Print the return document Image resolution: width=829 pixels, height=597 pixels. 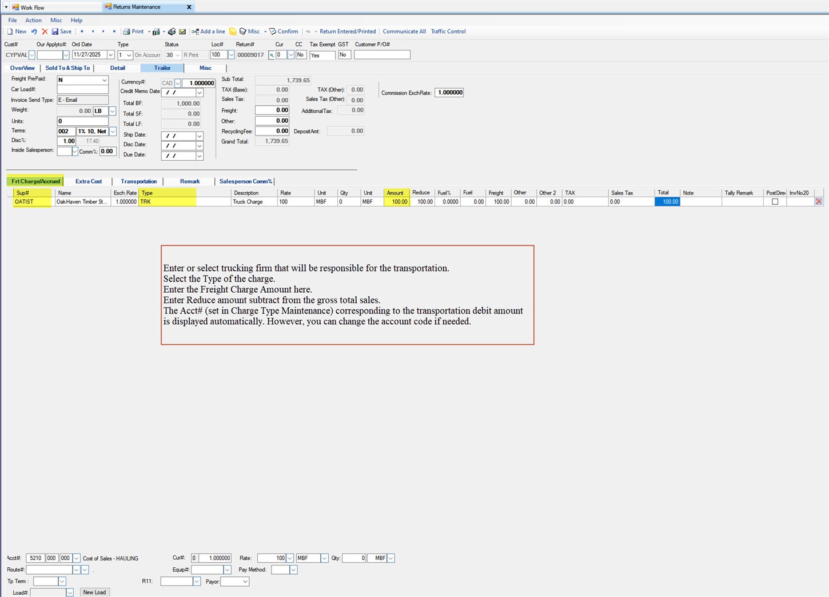(x=135, y=31)
